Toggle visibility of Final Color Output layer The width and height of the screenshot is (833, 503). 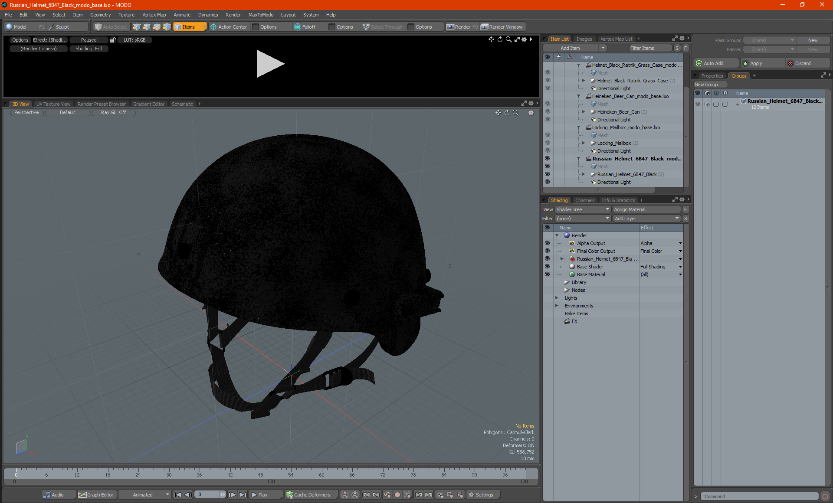(x=548, y=251)
